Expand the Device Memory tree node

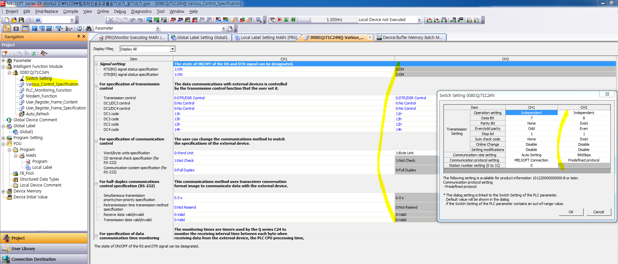click(3, 191)
